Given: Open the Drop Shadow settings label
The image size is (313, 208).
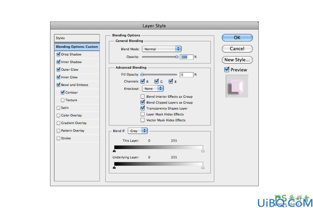Looking at the screenshot, I should 71,54.
